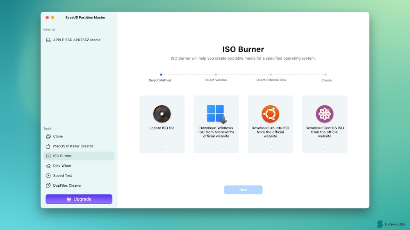Select the Locate ISO file radio button
The image size is (410, 230).
[x=162, y=147]
